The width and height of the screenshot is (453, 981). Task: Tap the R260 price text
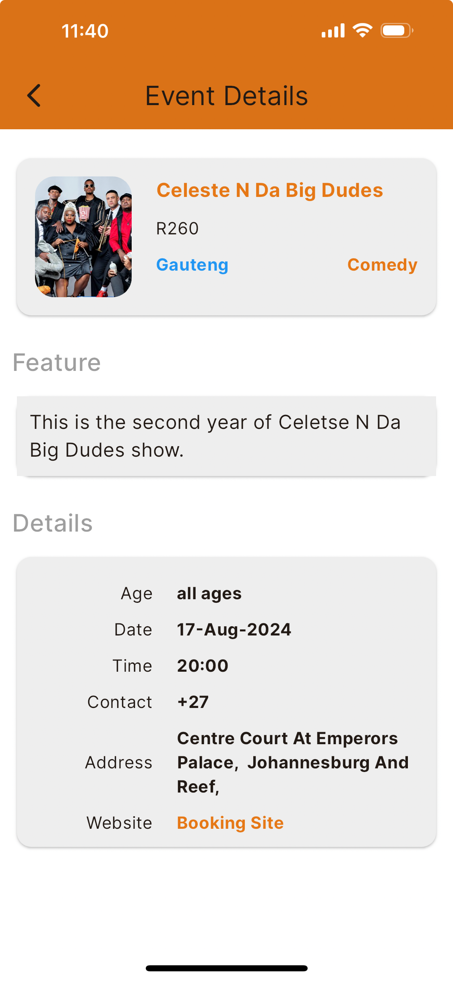coord(177,228)
